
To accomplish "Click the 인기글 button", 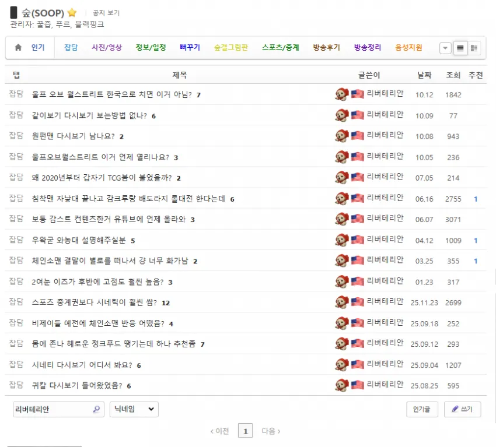I will click(422, 409).
